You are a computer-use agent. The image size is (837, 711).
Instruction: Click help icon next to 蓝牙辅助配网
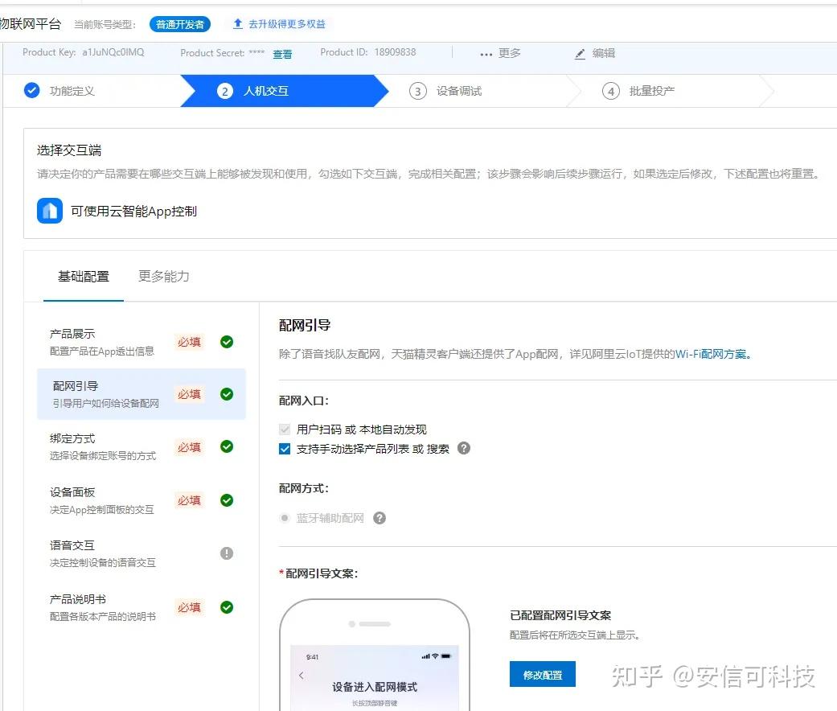[380, 518]
